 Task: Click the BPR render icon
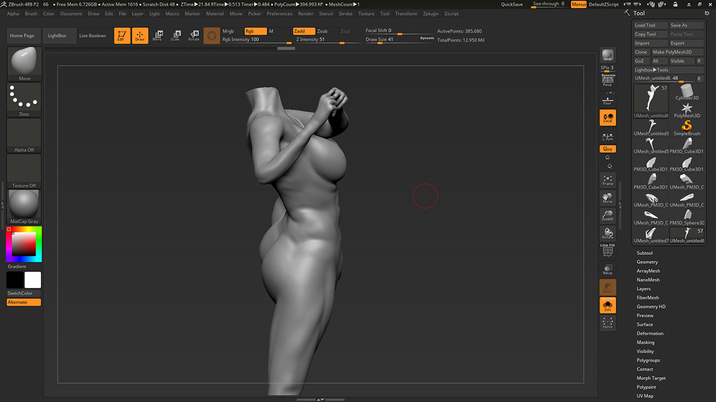pos(607,55)
